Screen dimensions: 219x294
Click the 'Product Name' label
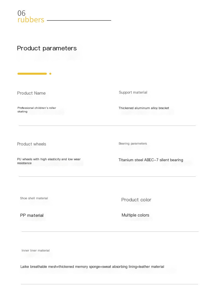point(31,93)
